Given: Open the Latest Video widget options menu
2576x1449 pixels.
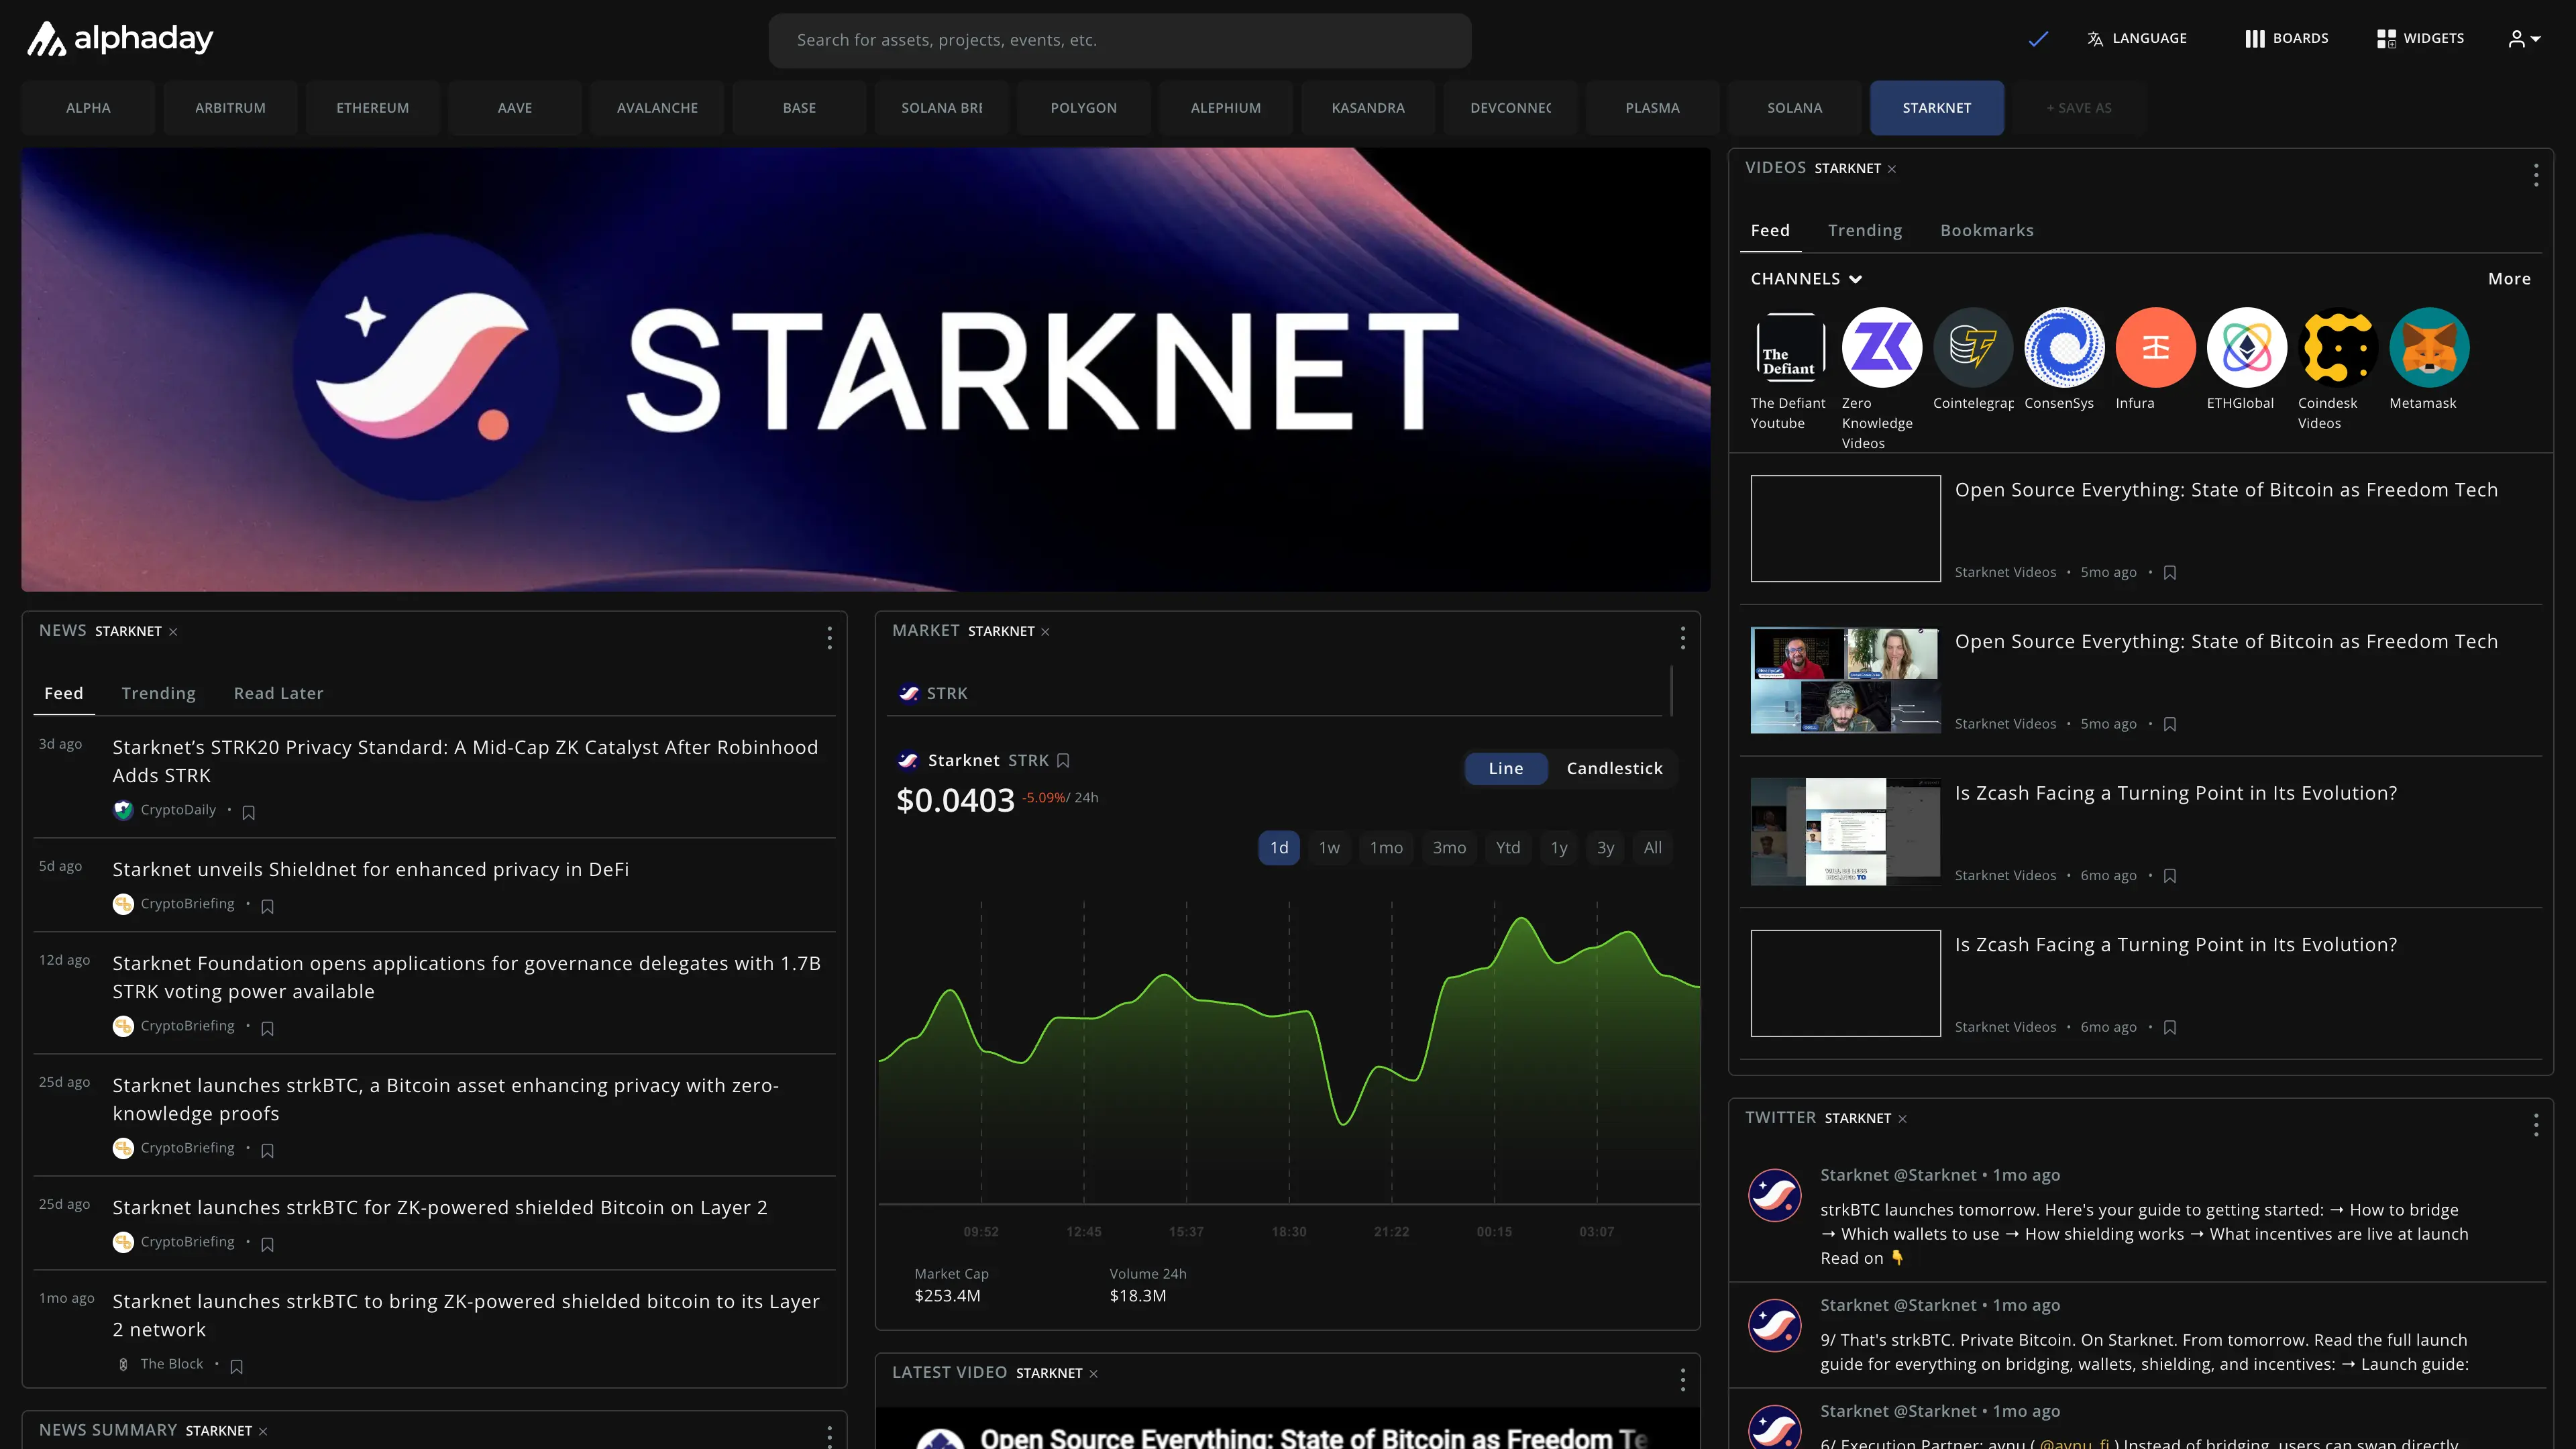Looking at the screenshot, I should tap(1682, 1380).
